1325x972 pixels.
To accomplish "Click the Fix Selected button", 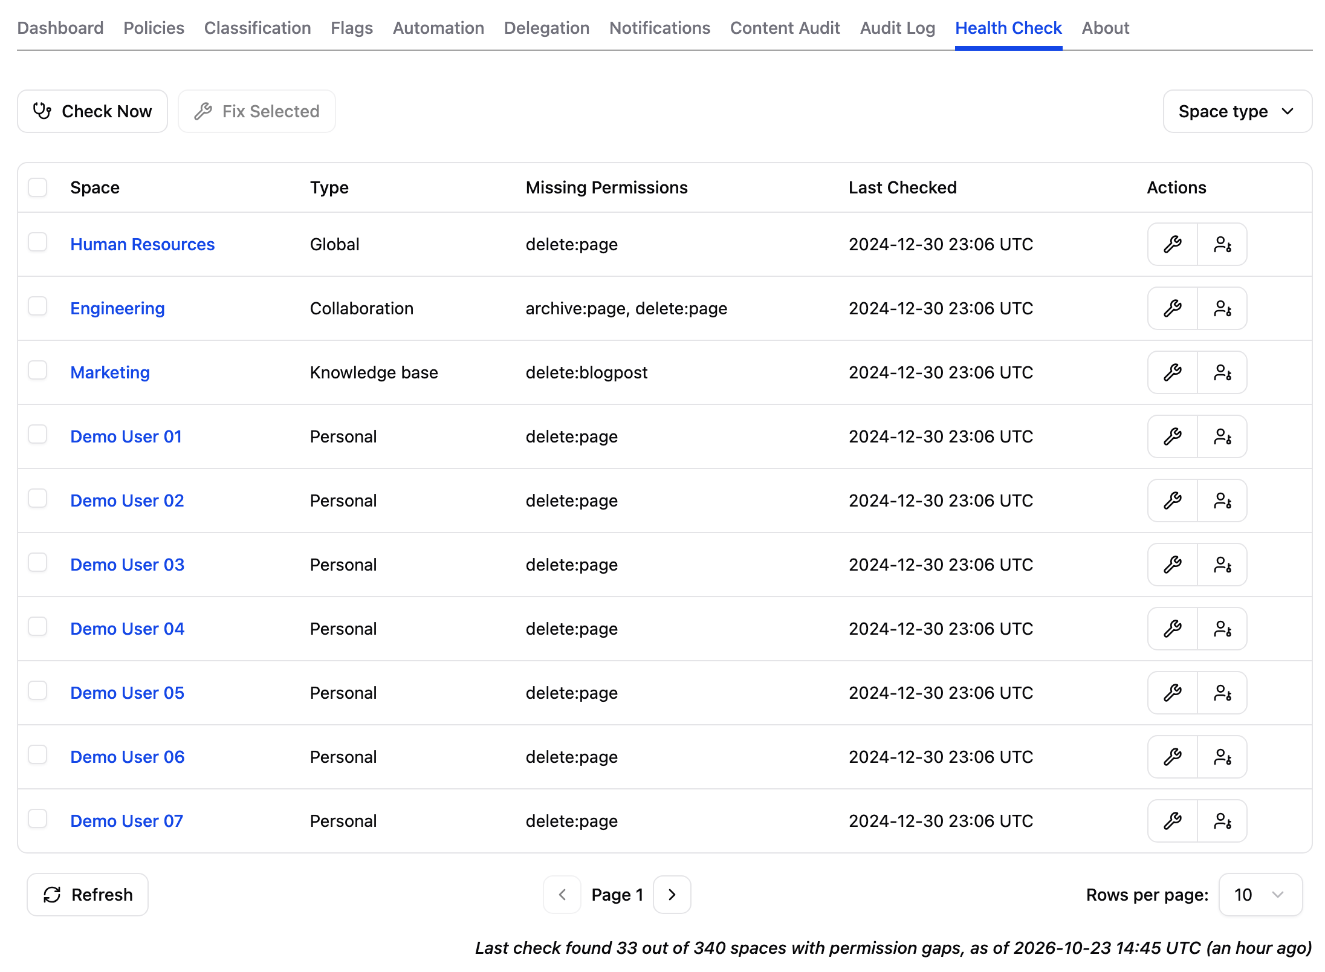I will pos(257,111).
